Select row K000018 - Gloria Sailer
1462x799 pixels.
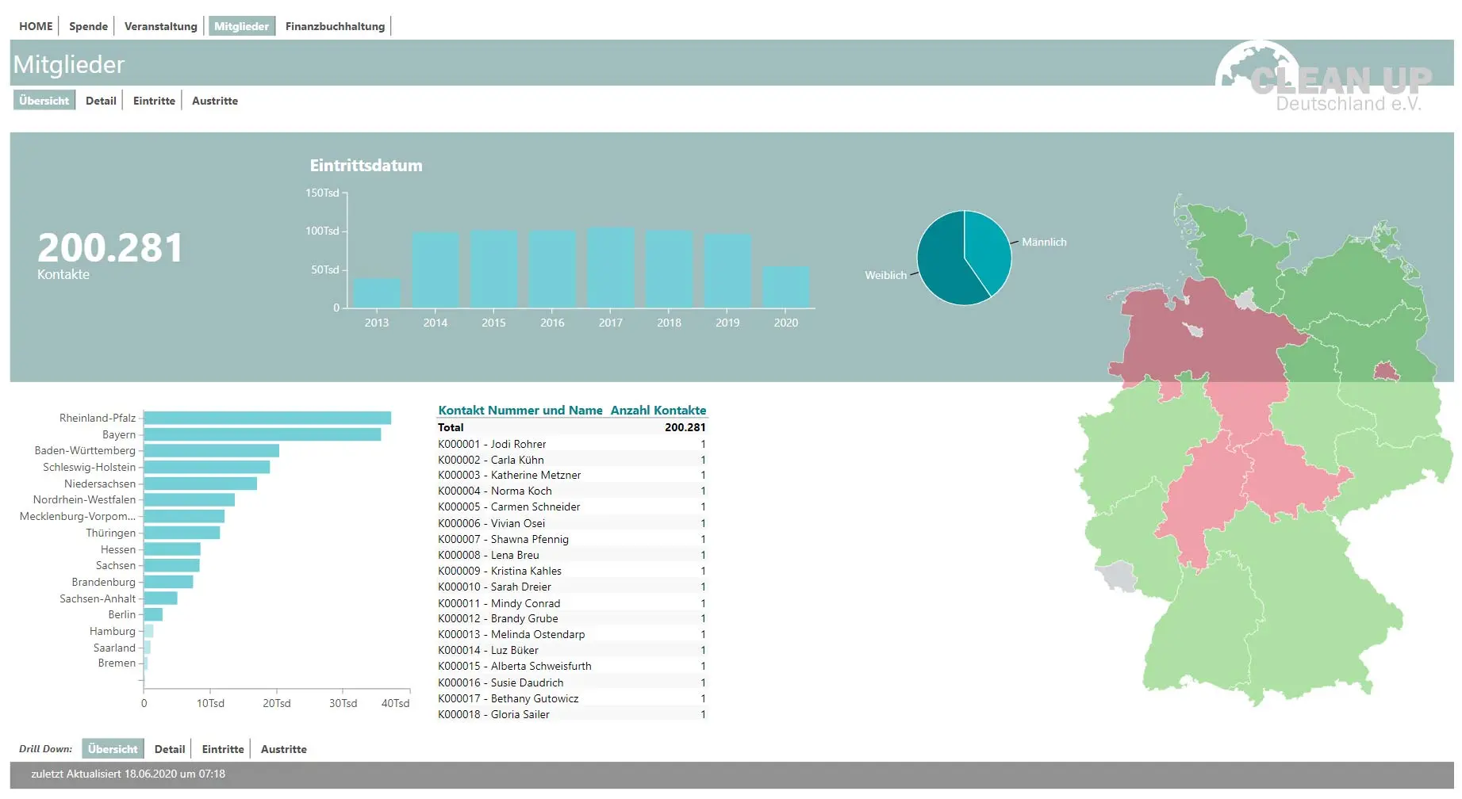point(572,714)
